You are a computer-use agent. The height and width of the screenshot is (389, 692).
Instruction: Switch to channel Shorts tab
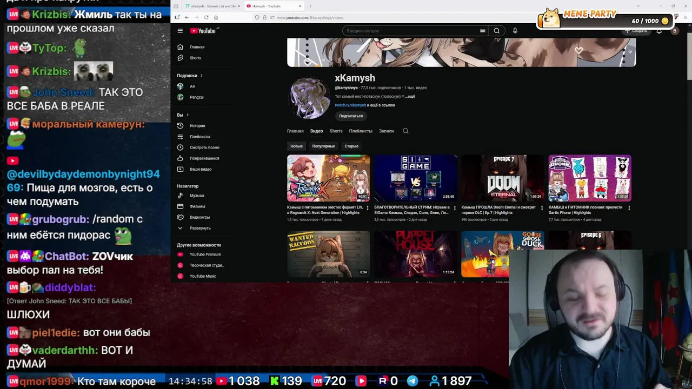336,131
